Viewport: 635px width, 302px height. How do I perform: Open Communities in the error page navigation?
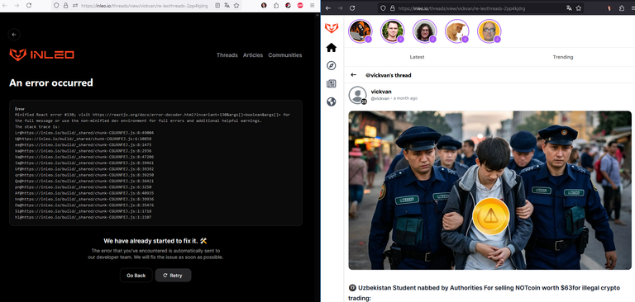(285, 55)
